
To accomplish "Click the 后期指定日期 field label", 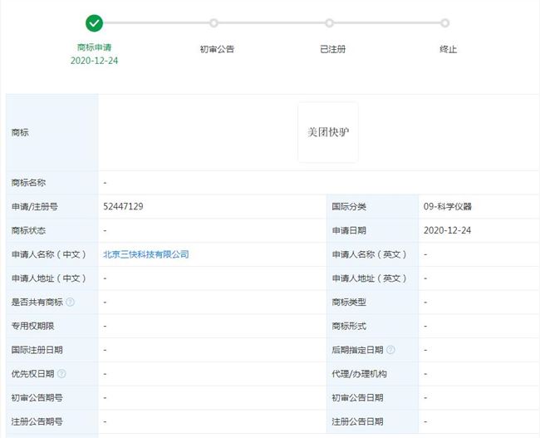I will (357, 350).
